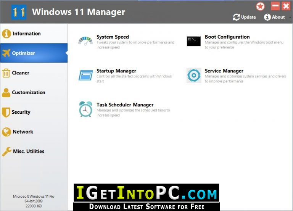
Task: Click the Optimizer airplane icon
Action: (x=6, y=53)
